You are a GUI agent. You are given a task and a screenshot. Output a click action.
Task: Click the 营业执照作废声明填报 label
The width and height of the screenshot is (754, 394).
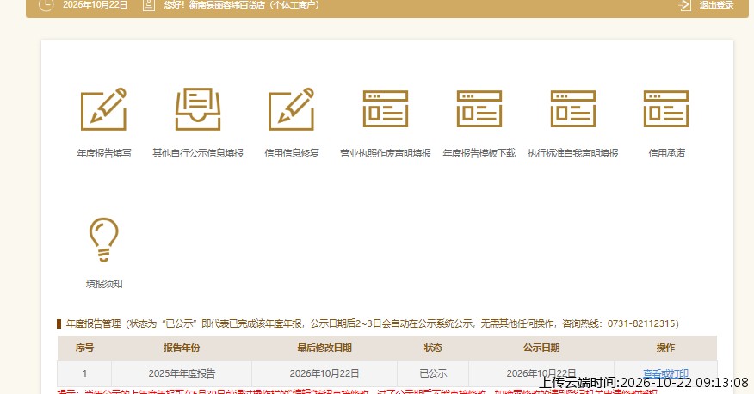pyautogui.click(x=386, y=153)
